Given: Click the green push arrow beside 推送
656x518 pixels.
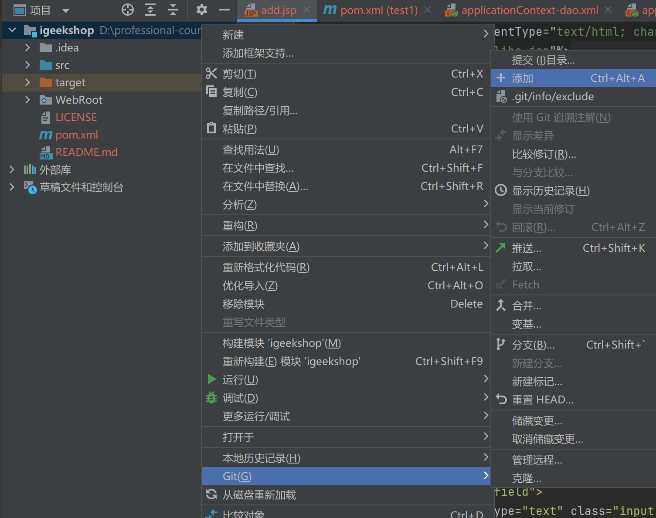Looking at the screenshot, I should coord(500,247).
